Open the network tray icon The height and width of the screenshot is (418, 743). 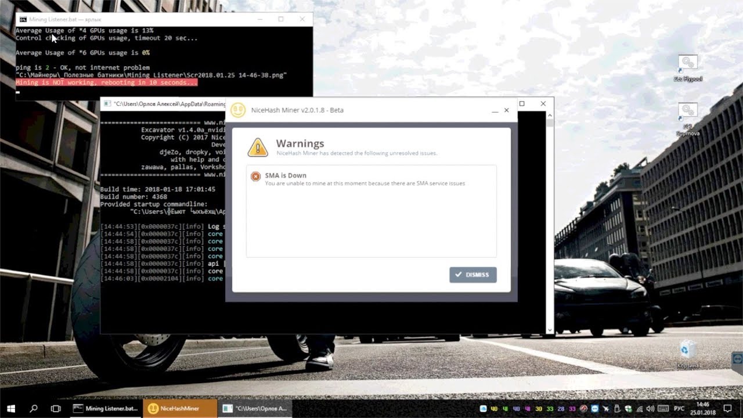640,409
